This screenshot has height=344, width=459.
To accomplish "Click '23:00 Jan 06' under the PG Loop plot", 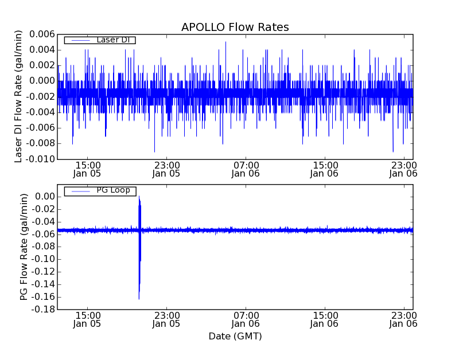I will 403,320.
